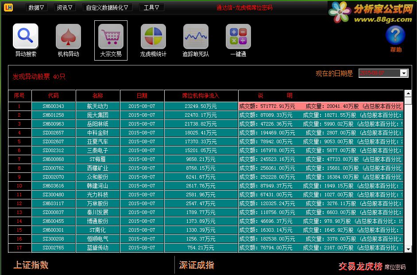Click row number 17 cell
The image size is (417, 275).
(19, 248)
